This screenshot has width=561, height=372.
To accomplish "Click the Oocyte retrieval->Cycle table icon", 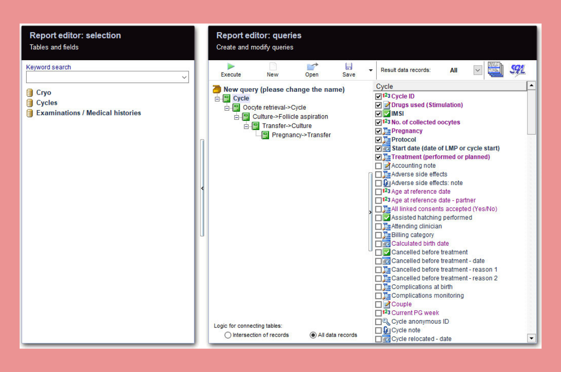I will click(x=236, y=107).
